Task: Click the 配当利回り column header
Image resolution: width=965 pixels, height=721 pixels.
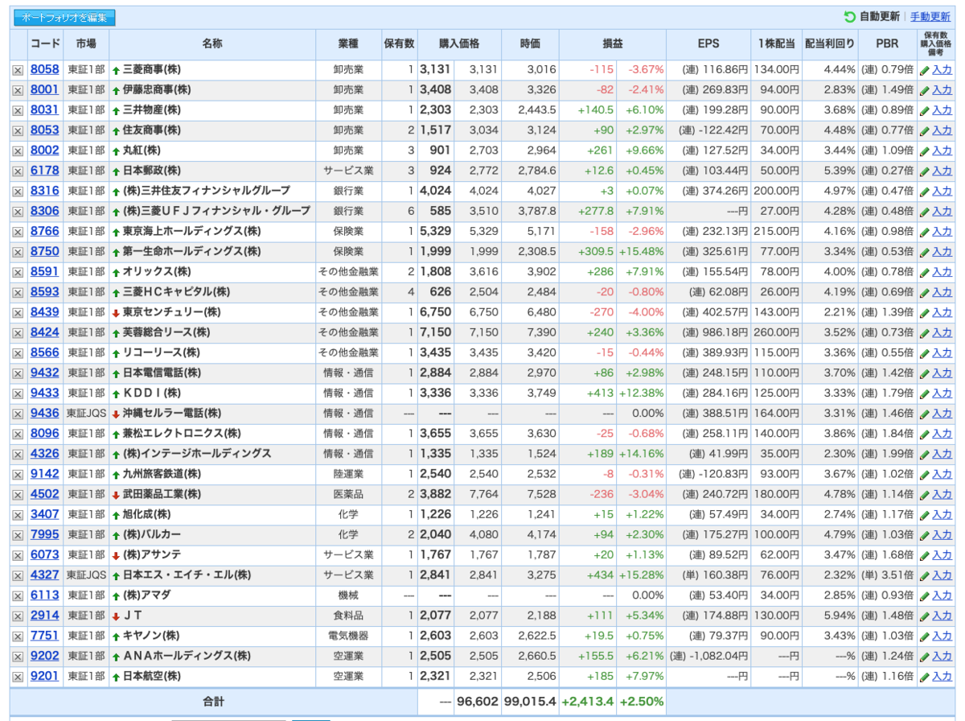Action: pyautogui.click(x=830, y=44)
